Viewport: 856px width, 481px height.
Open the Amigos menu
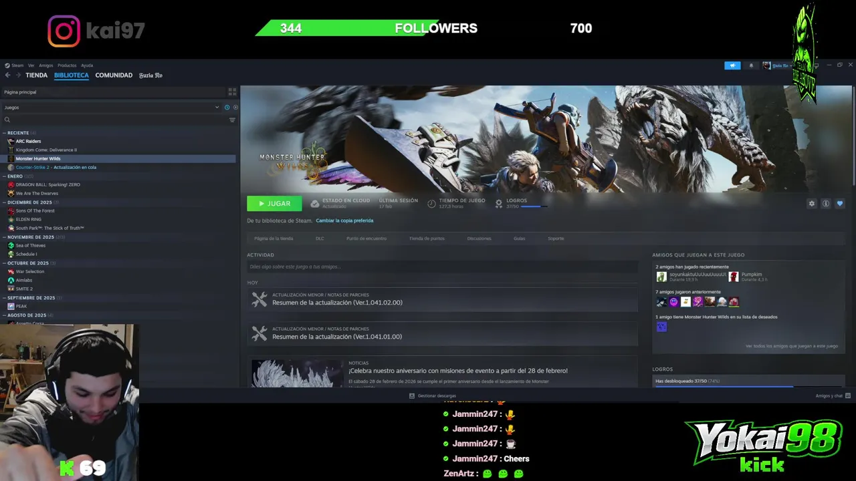45,65
